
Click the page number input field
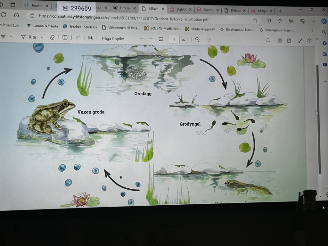point(174,39)
